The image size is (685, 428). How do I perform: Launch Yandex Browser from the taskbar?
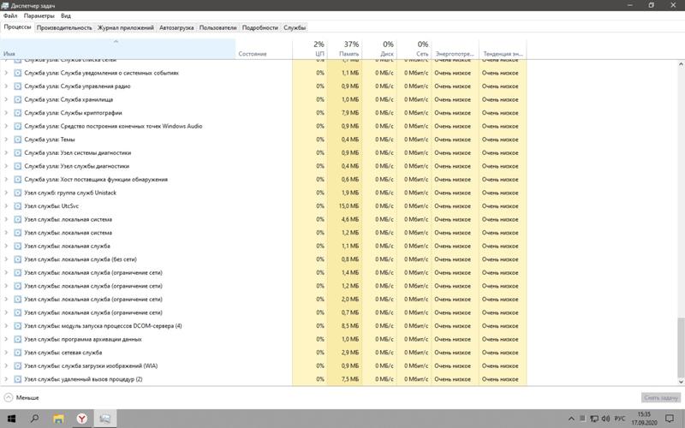[81, 419]
